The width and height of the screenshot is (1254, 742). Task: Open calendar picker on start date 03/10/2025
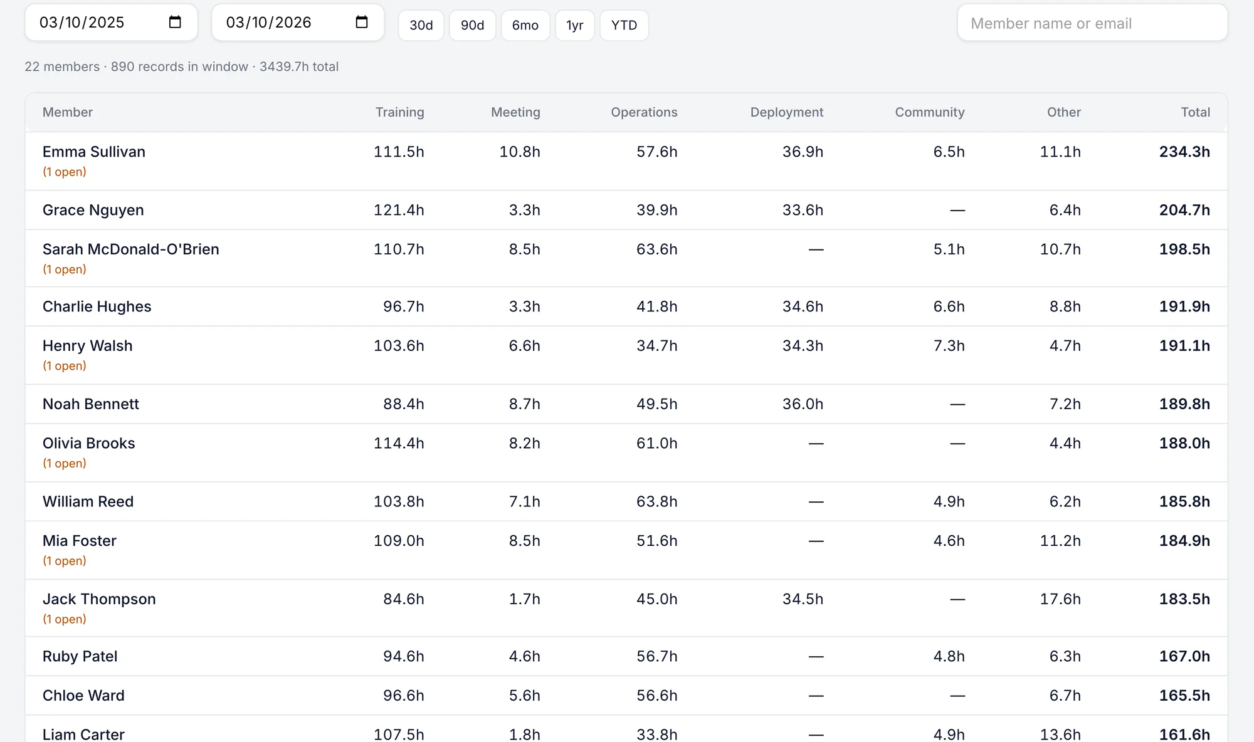point(175,23)
